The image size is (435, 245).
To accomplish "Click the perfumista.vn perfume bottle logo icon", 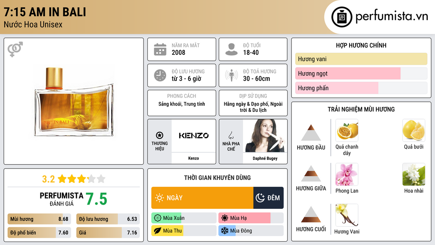I will (342, 17).
